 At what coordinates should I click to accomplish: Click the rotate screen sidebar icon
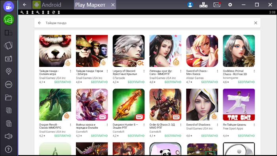(x=8, y=46)
